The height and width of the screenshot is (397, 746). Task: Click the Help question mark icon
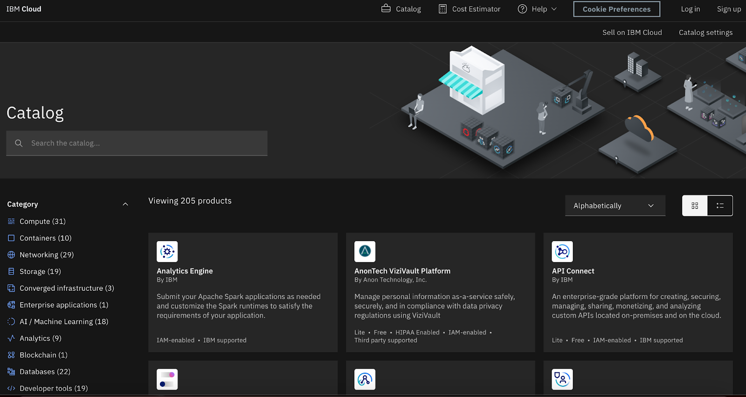coord(522,9)
